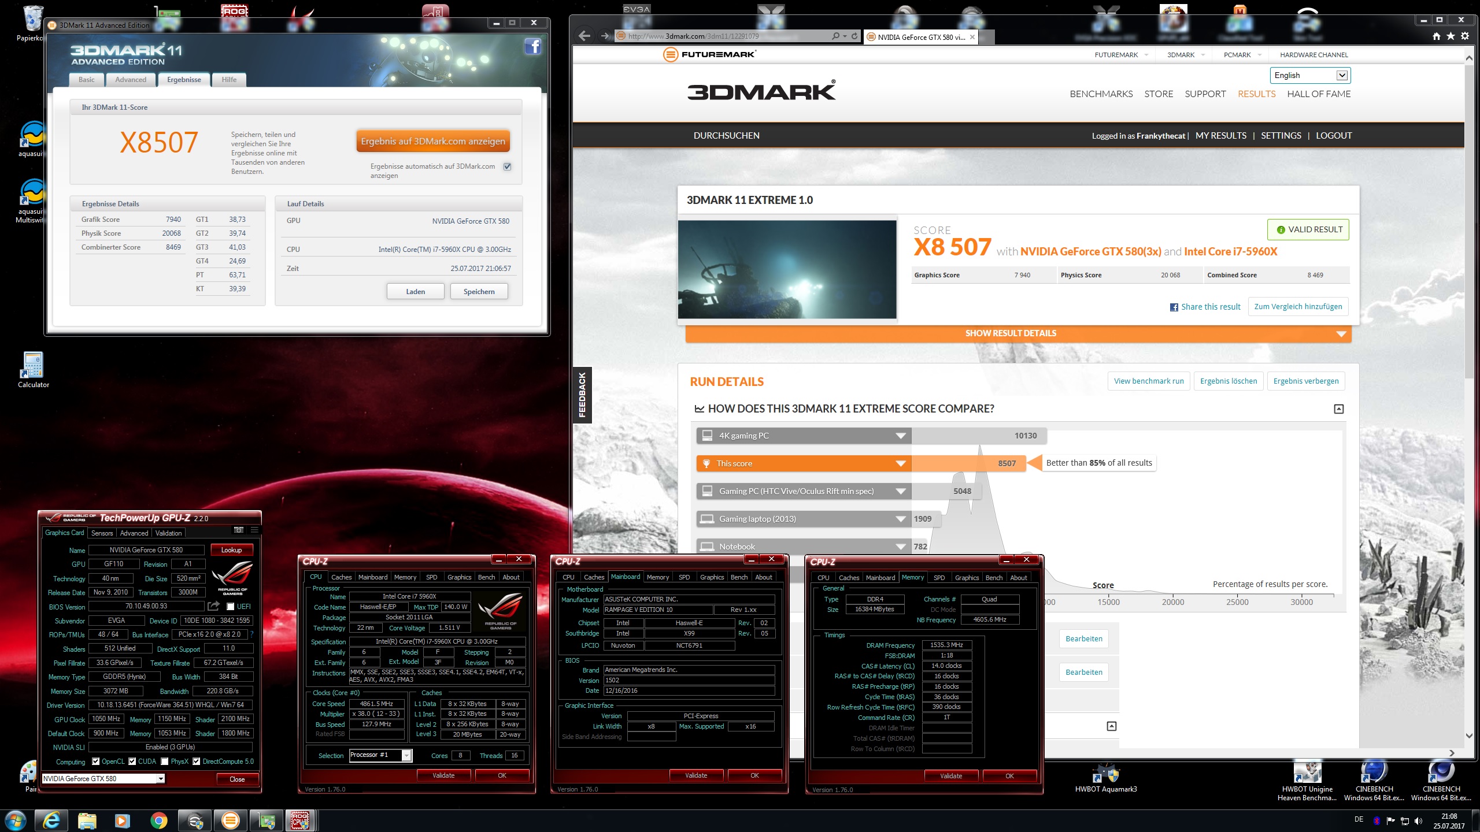Click the address bar search magnifier icon
This screenshot has width=1480, height=832.
click(835, 36)
